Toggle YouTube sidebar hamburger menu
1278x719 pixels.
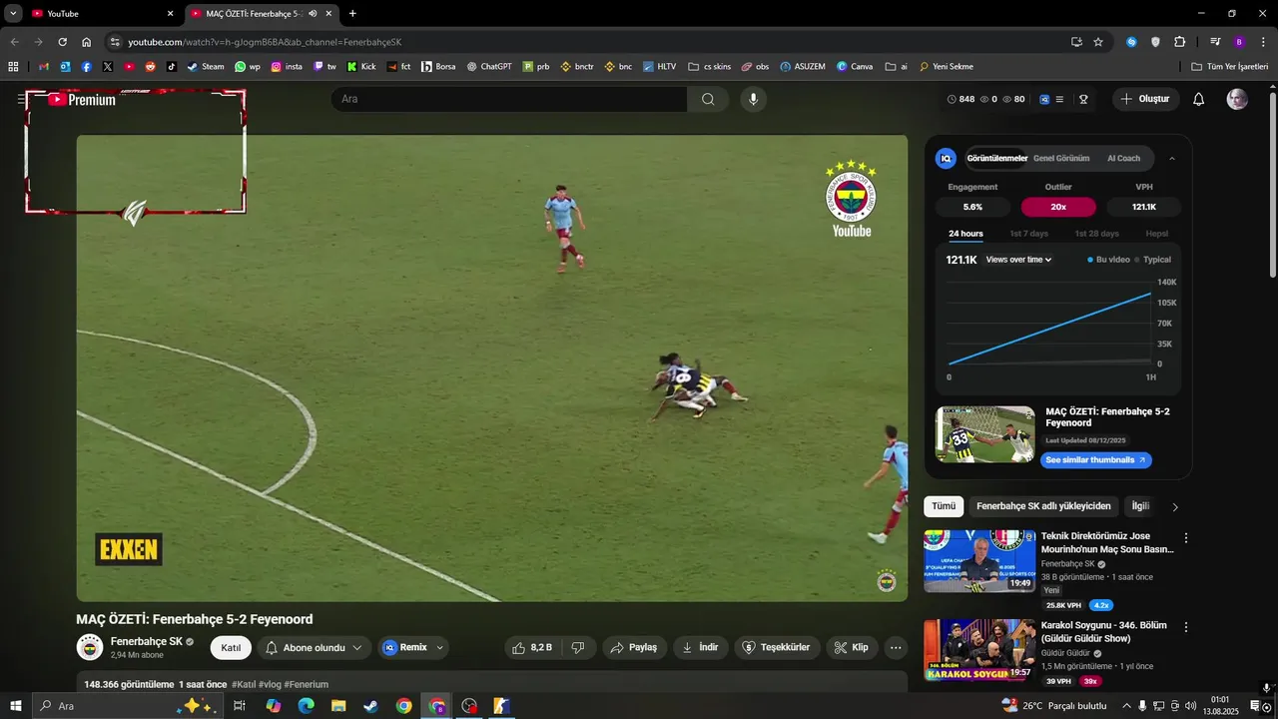click(22, 99)
